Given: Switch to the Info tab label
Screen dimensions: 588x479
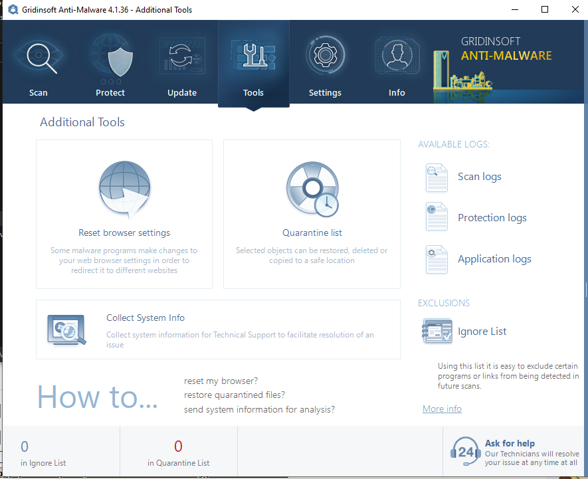Looking at the screenshot, I should point(397,92).
